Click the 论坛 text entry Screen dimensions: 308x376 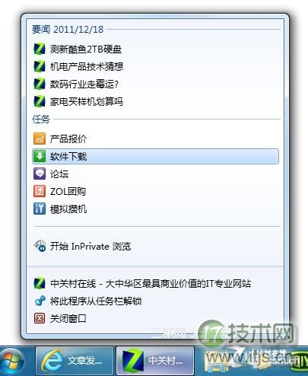[x=59, y=174]
